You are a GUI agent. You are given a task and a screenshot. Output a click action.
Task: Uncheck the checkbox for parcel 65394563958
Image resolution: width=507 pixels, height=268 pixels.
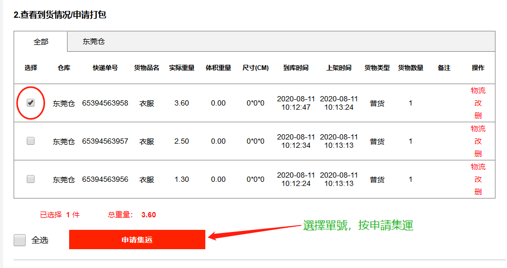(30, 103)
